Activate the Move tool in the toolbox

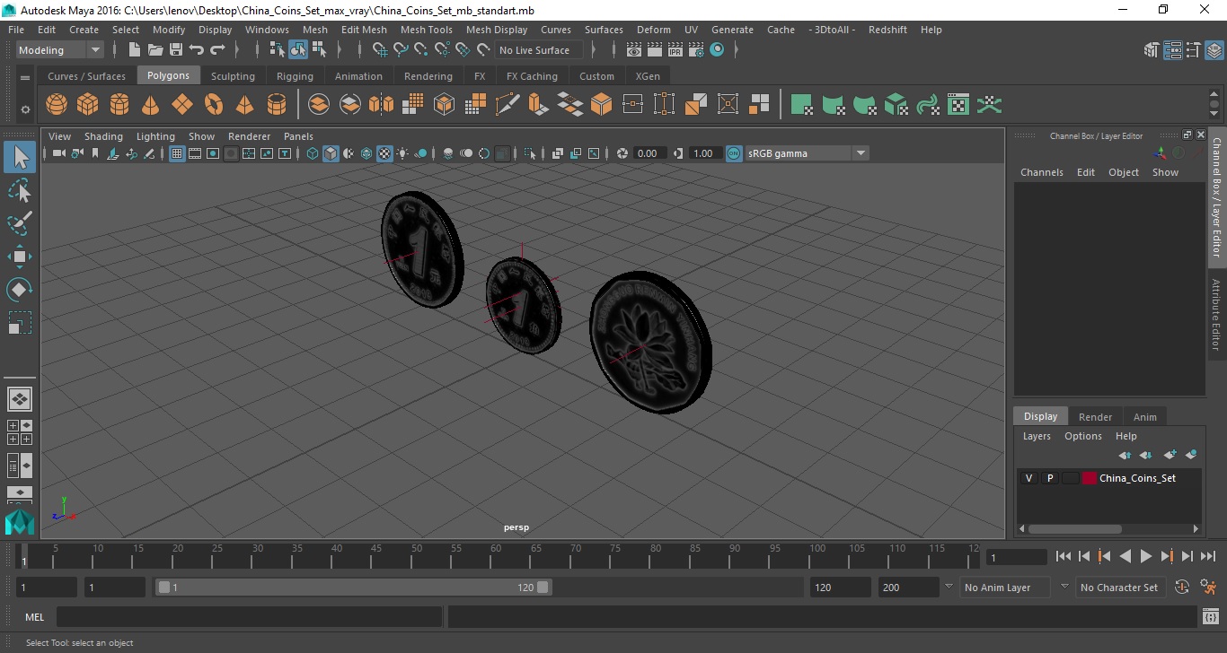coord(20,257)
